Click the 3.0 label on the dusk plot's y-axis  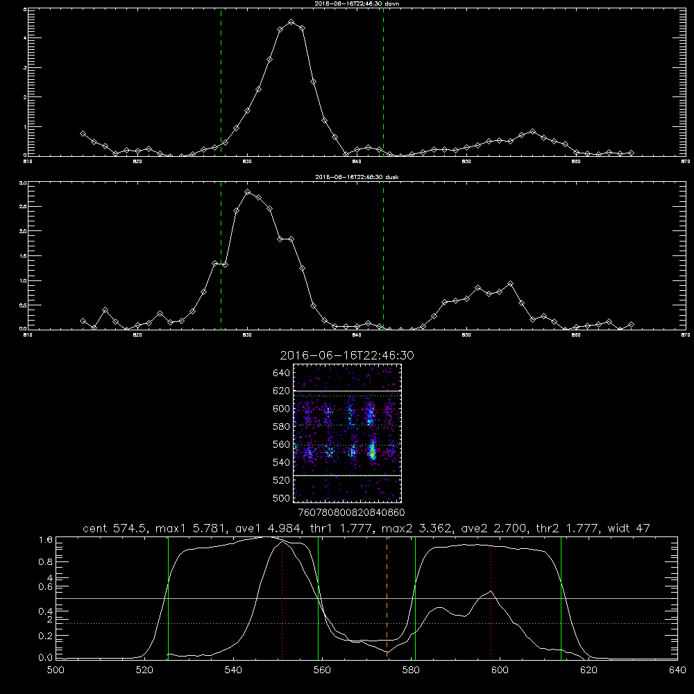coord(24,183)
